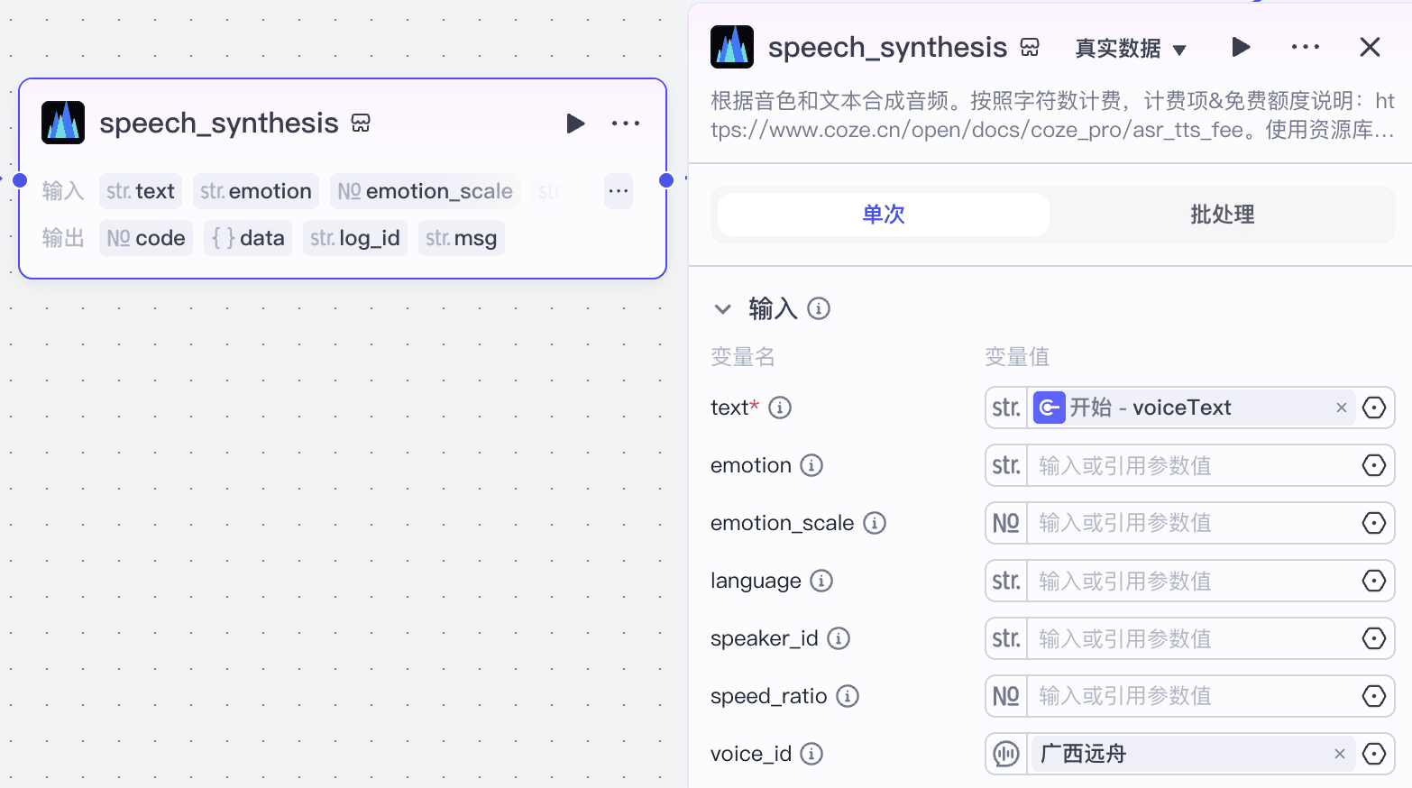
Task: Click the speech_synthesis node logo icon
Action: point(62,123)
